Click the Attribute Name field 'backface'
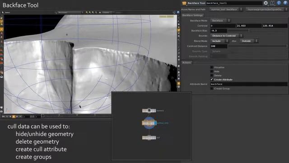 tap(249, 84)
